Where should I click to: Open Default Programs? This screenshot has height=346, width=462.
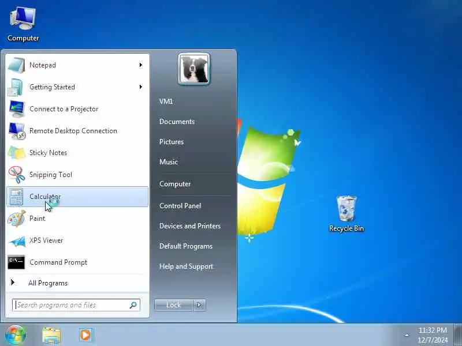(x=186, y=246)
